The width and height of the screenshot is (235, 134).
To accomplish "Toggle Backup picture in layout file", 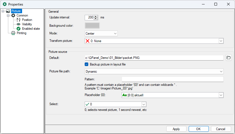I will [87, 64].
